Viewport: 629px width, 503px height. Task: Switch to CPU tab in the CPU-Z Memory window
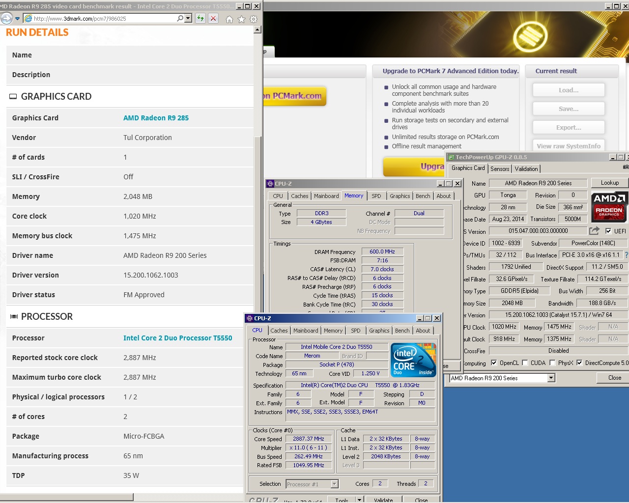tap(278, 196)
